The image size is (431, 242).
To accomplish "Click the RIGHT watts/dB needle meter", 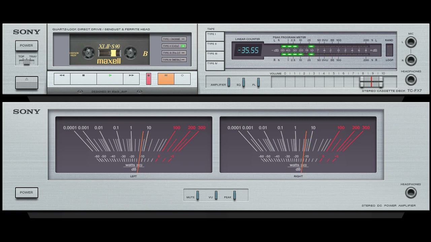I will (x=298, y=145).
